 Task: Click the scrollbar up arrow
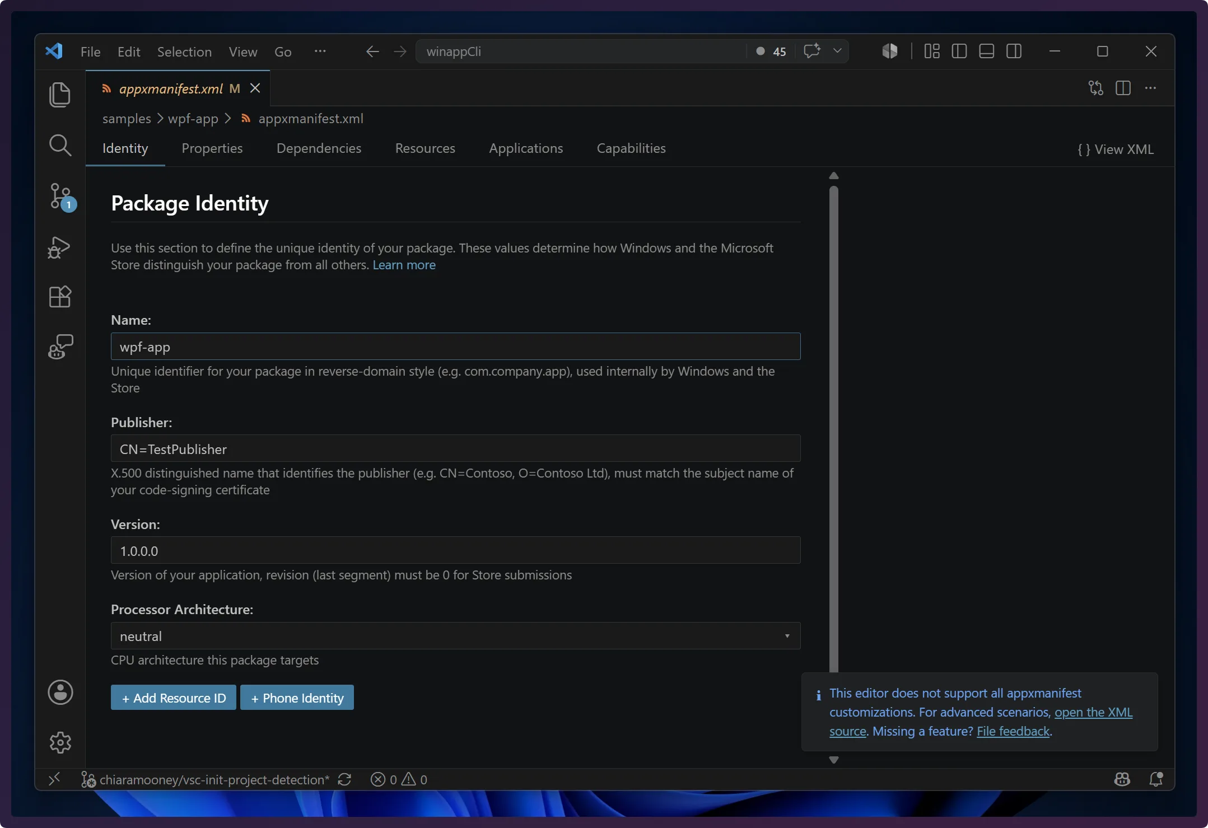click(x=833, y=176)
